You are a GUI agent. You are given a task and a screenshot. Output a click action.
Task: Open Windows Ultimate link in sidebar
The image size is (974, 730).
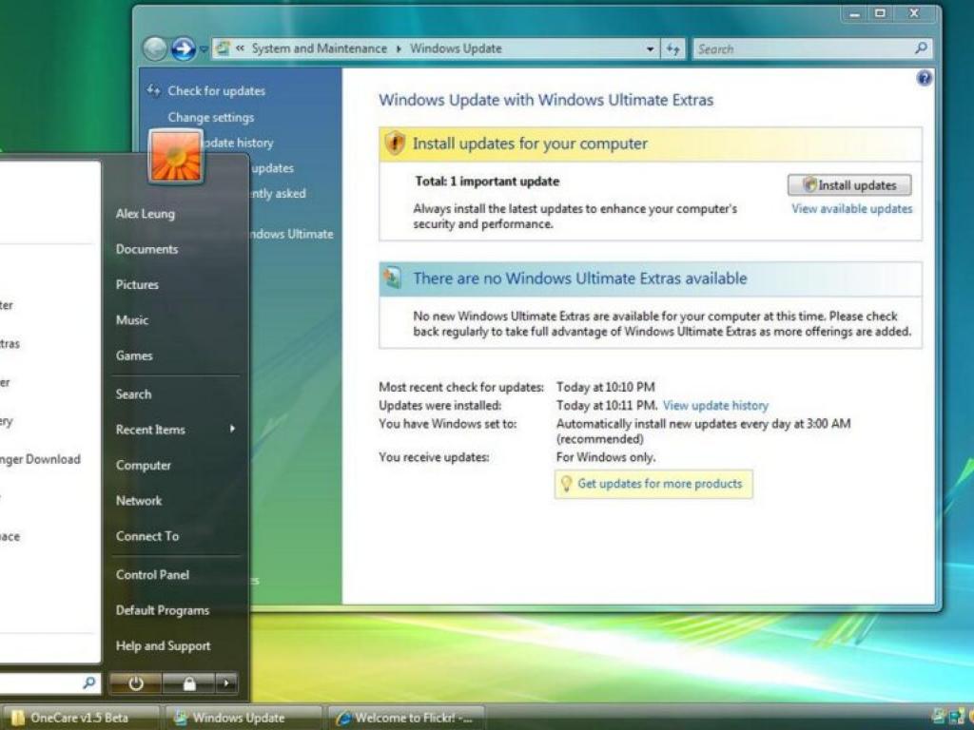coord(291,234)
